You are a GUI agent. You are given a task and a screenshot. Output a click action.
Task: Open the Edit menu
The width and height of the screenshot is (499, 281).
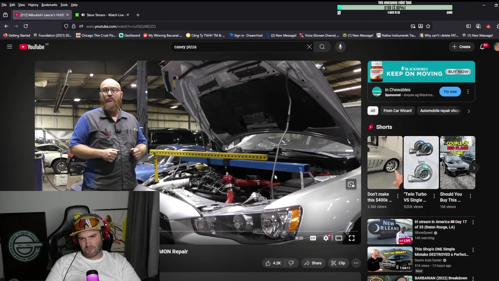pos(12,5)
